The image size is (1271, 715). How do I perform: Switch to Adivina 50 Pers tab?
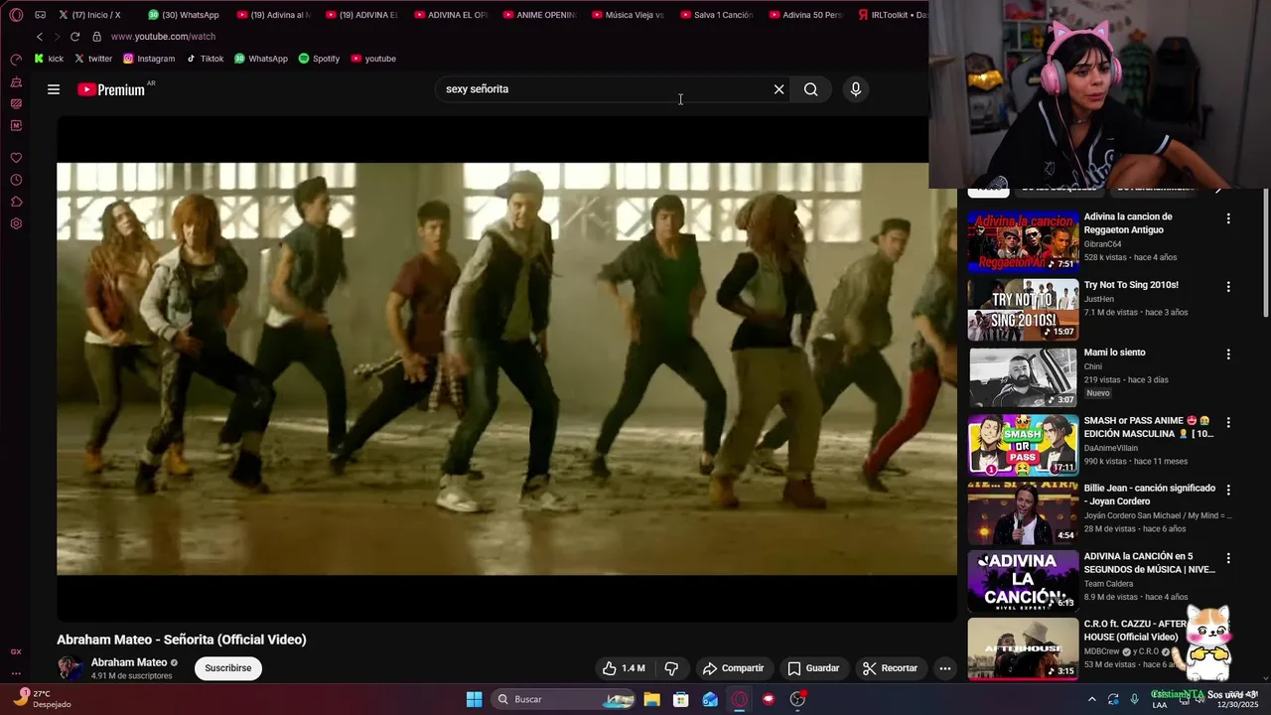(805, 15)
